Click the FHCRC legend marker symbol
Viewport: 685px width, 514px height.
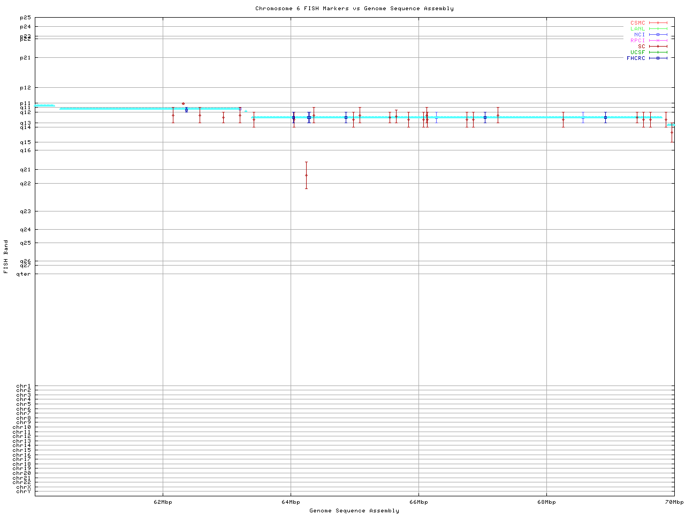tap(658, 58)
